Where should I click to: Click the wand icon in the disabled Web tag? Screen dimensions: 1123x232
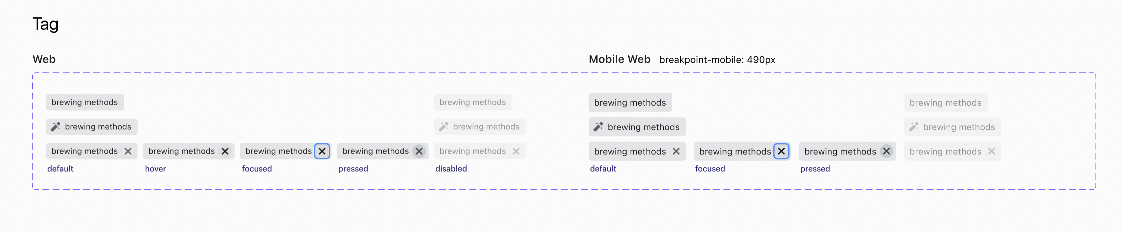[x=443, y=126]
